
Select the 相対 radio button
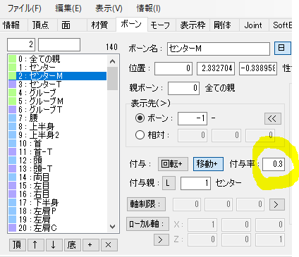[140, 135]
